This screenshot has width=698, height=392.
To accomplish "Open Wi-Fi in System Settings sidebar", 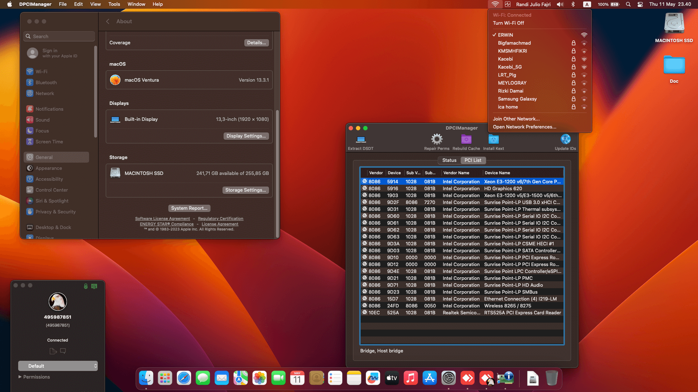I will 56,72.
